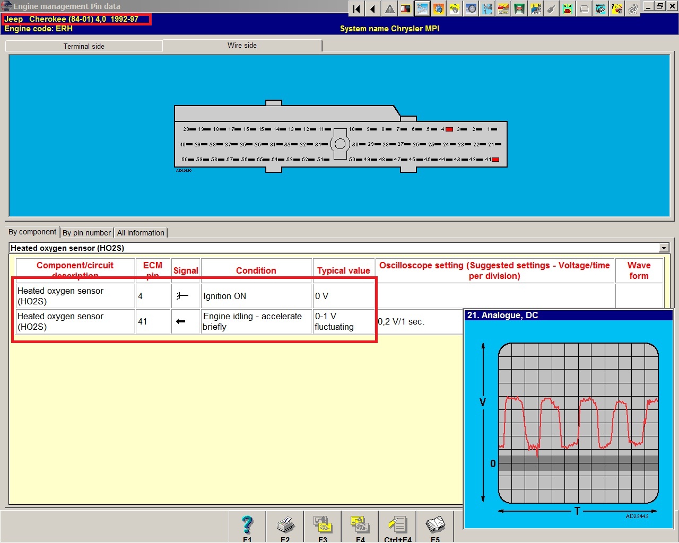Click the F4 diagram view icon
This screenshot has height=543, width=679.
coord(360,525)
